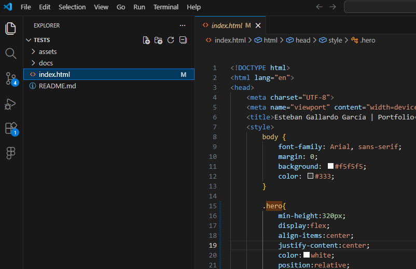Viewport: 416px width, 269px height.
Task: Open the Terminal menu
Action: click(166, 7)
